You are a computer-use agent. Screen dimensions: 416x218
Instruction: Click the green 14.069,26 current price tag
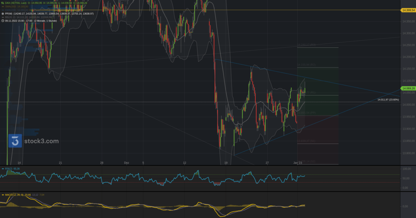coord(407,88)
